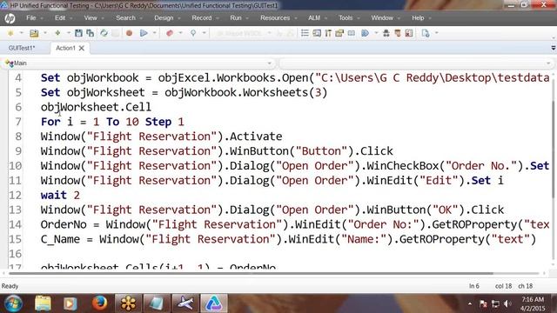Open the Window menu
The image size is (557, 313).
click(x=382, y=17)
